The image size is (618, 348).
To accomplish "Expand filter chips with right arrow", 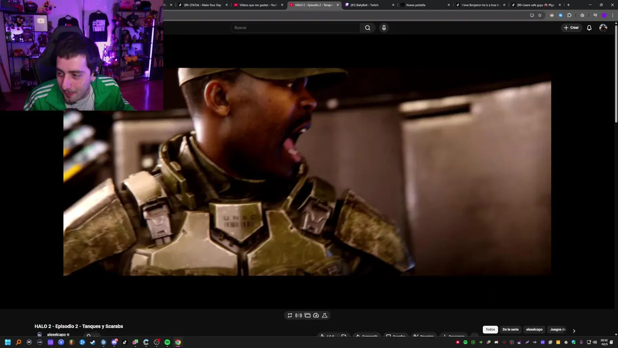I will click(574, 331).
